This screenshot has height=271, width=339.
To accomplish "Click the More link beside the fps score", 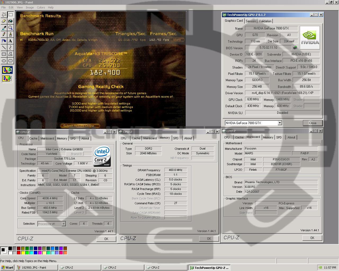I will click(177, 40).
